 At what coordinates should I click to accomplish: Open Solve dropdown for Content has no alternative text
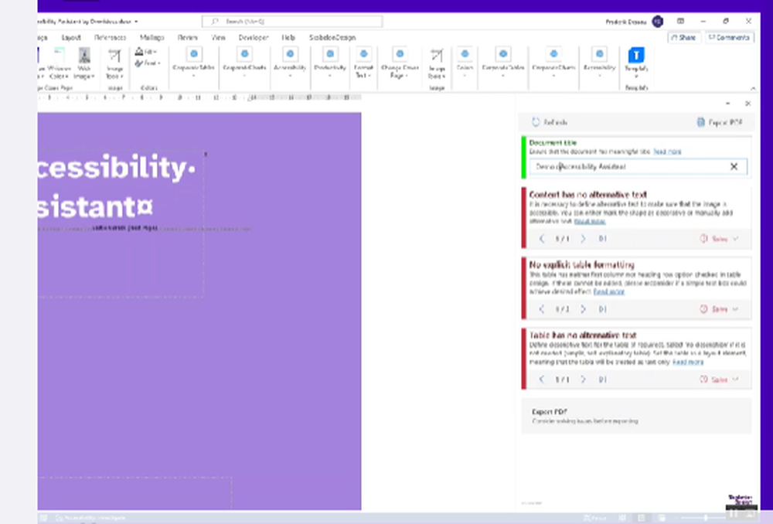tap(719, 239)
